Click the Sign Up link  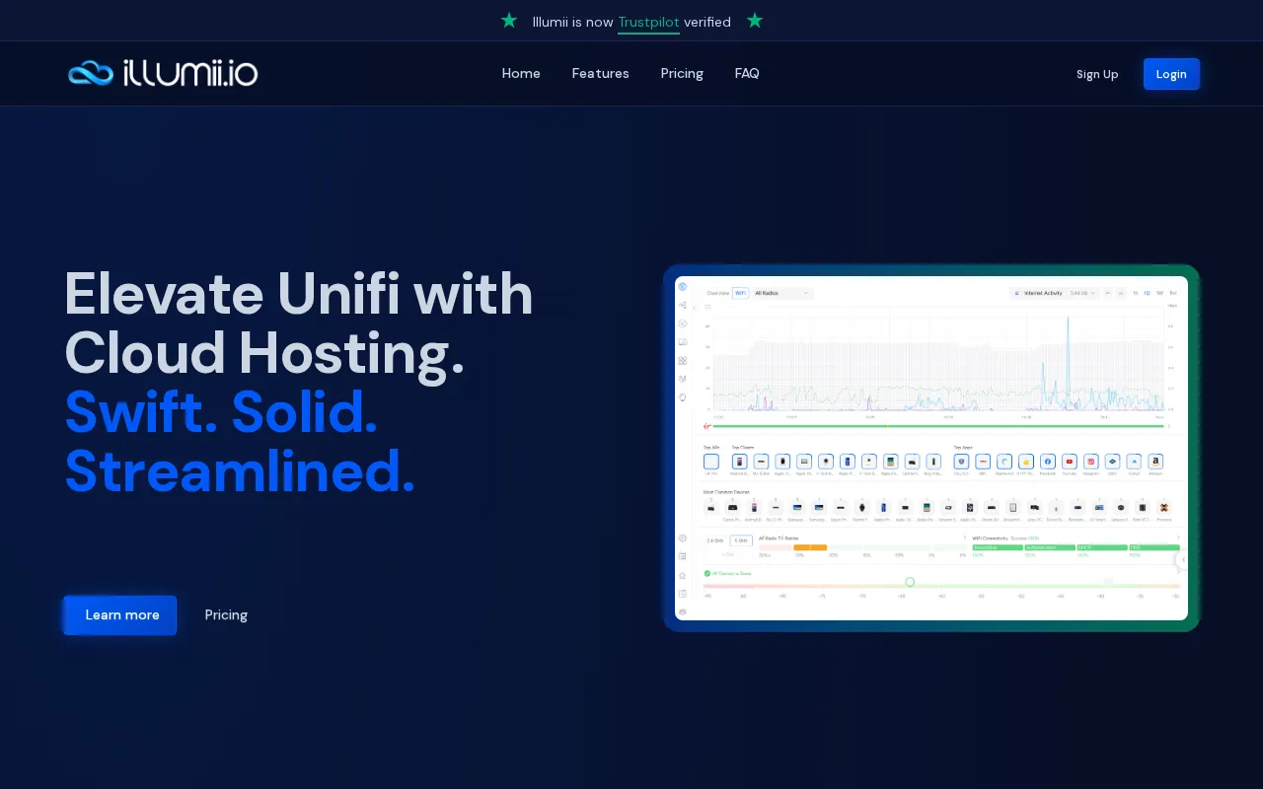tap(1097, 74)
